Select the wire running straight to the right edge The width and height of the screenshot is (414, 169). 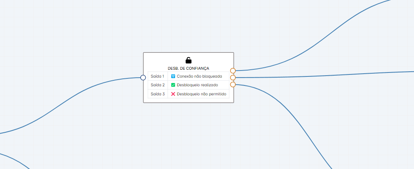335,74
